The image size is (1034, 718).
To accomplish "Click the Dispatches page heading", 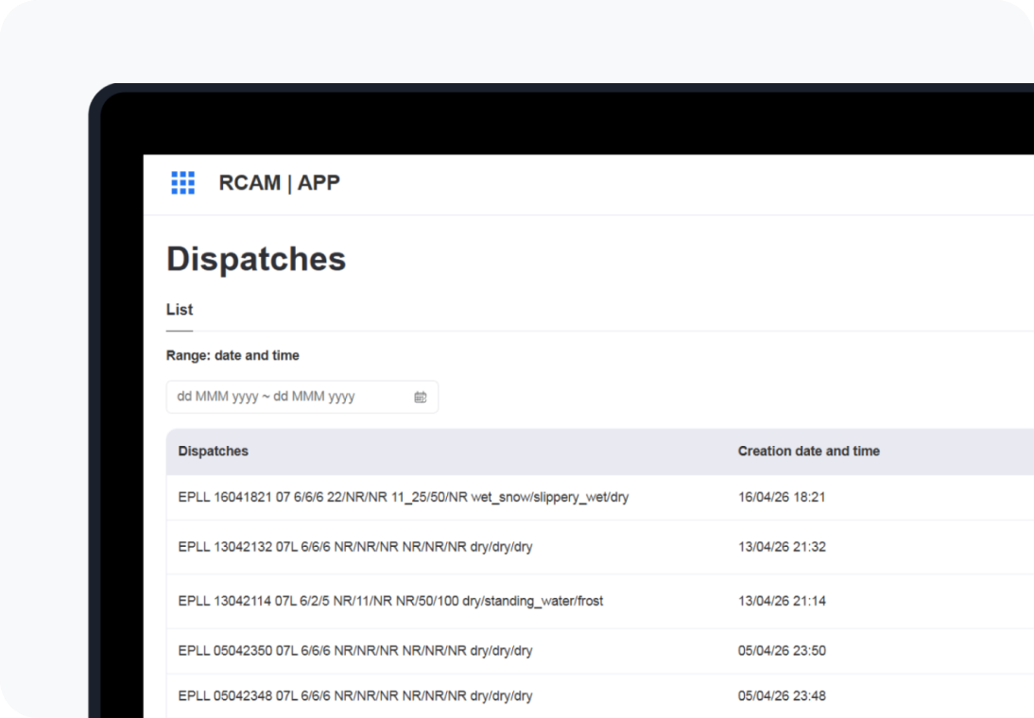I will coord(256,259).
